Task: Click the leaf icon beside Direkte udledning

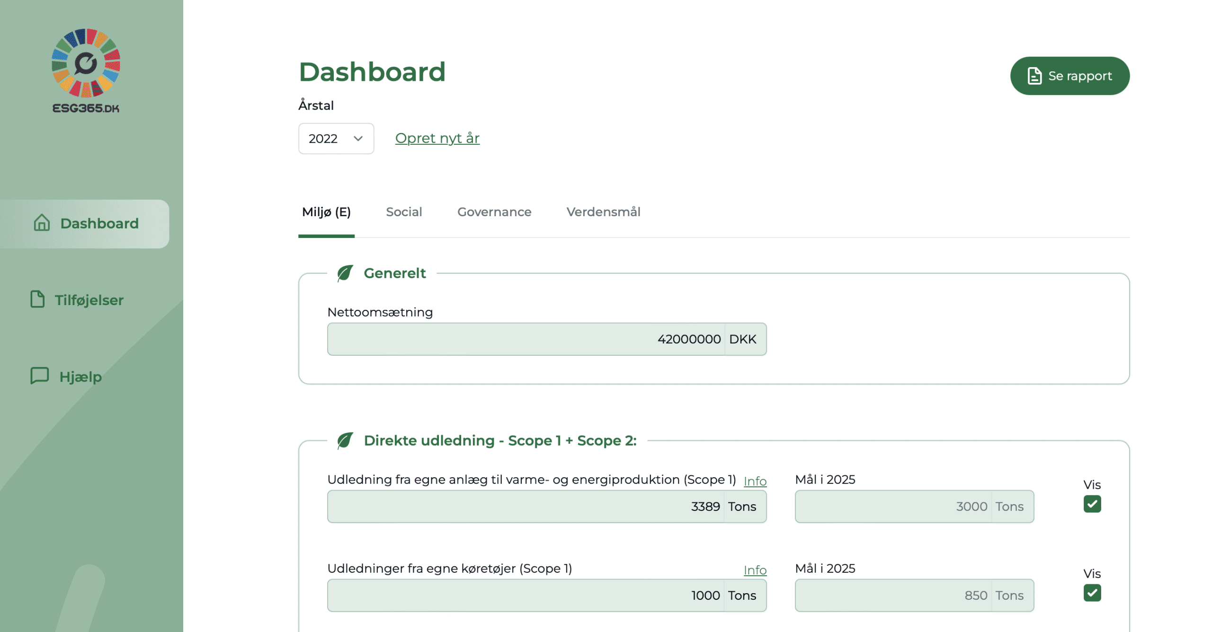Action: (345, 440)
